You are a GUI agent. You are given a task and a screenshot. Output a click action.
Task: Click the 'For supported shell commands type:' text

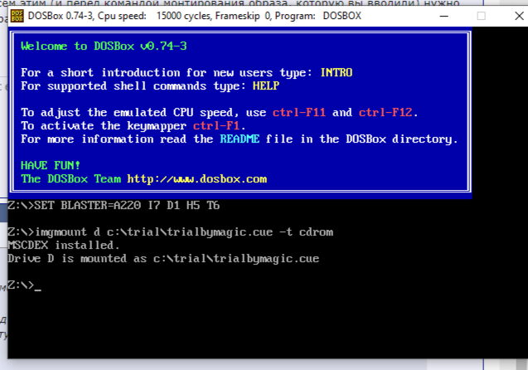click(133, 86)
